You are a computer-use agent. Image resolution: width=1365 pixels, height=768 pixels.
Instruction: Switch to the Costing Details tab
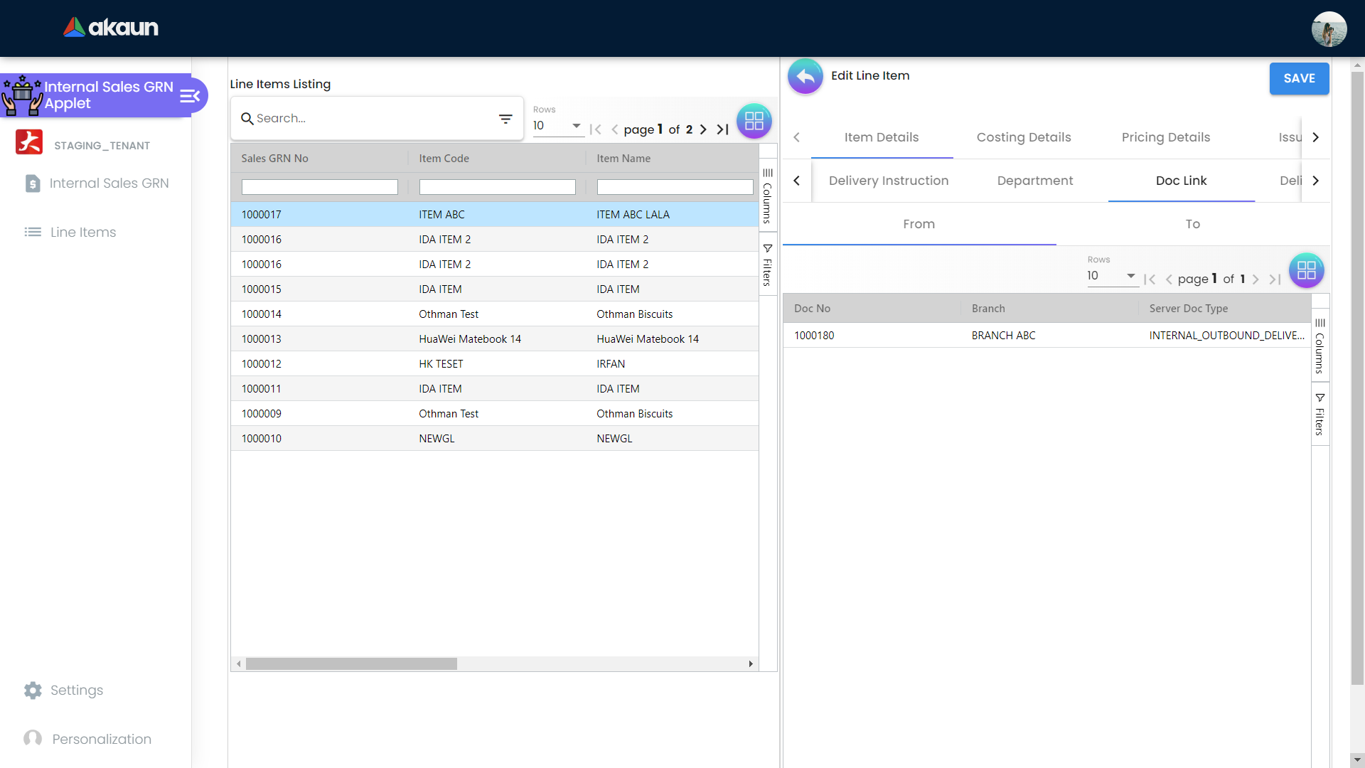click(x=1023, y=137)
